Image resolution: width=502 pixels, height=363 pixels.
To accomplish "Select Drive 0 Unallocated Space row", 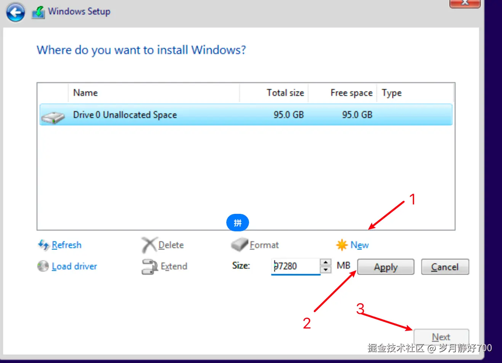I will point(246,115).
